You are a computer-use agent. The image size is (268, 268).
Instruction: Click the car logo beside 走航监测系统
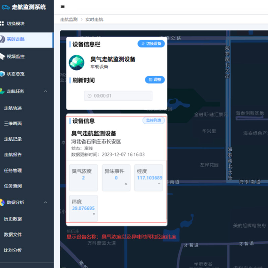click(x=6, y=7)
